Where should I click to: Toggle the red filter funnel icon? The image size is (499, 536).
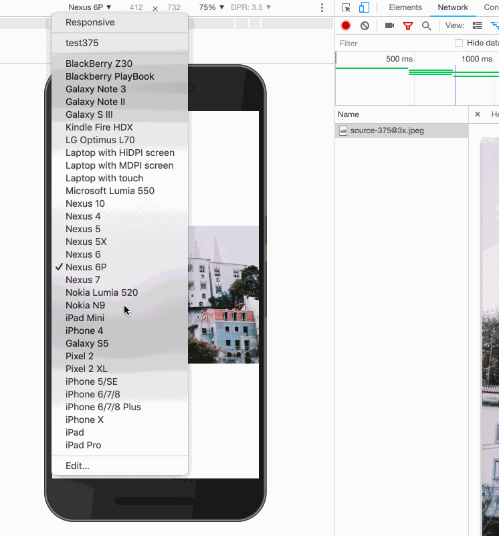[408, 25]
